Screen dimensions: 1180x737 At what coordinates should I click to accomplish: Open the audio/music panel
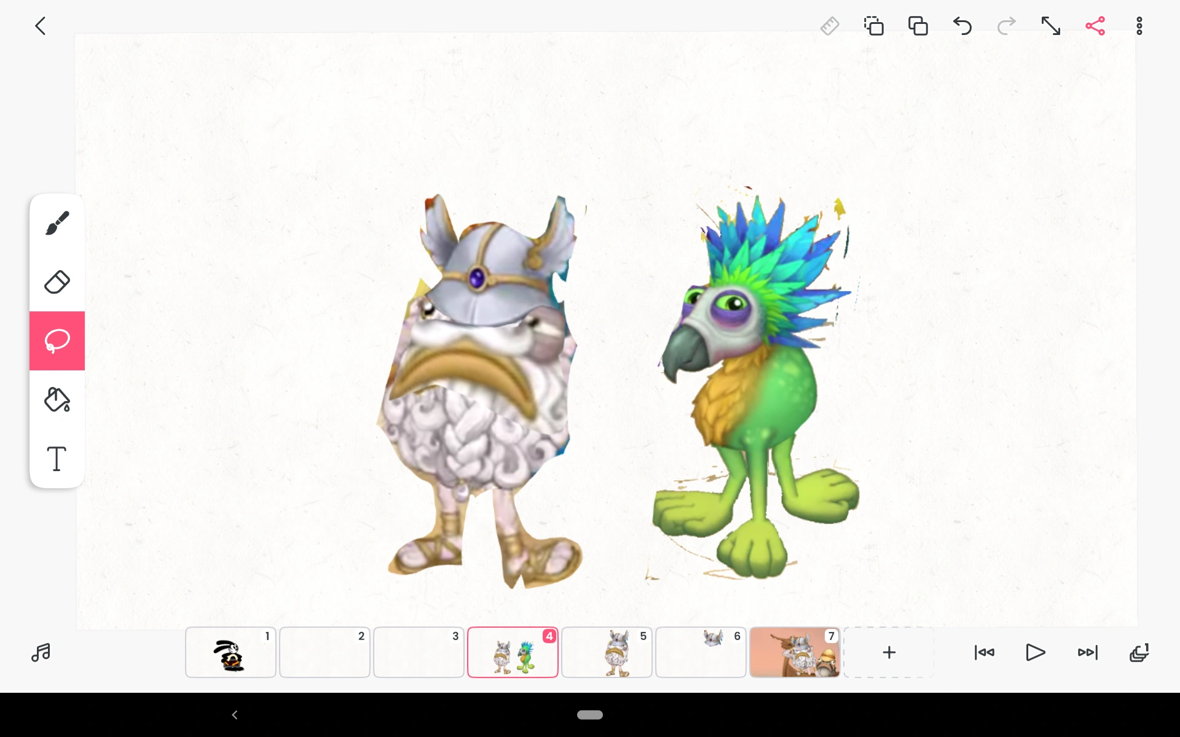point(41,653)
